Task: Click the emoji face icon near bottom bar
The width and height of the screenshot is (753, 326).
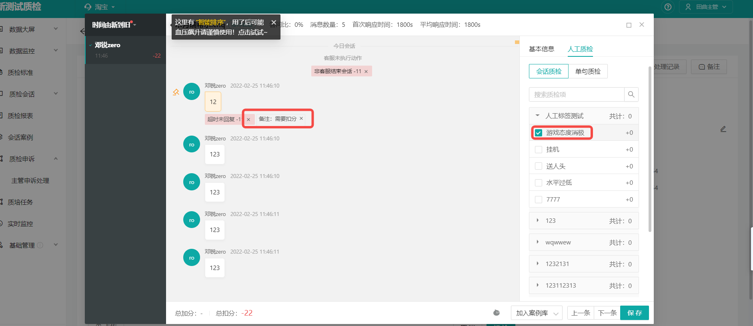Action: click(497, 313)
